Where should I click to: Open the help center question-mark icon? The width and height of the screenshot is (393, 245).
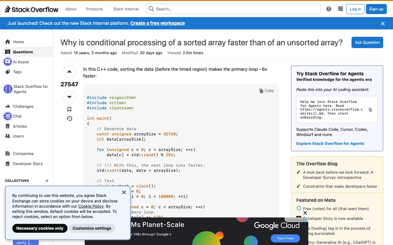coord(329,9)
